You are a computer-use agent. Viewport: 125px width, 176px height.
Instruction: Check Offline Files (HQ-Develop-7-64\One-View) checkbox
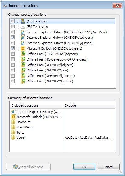click(x=13, y=59)
